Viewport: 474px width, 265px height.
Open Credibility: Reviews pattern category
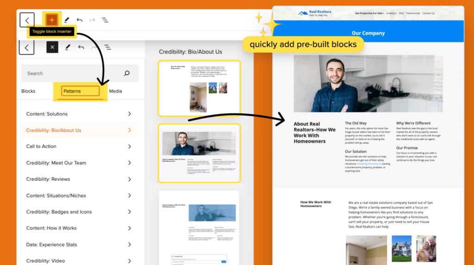click(x=79, y=179)
